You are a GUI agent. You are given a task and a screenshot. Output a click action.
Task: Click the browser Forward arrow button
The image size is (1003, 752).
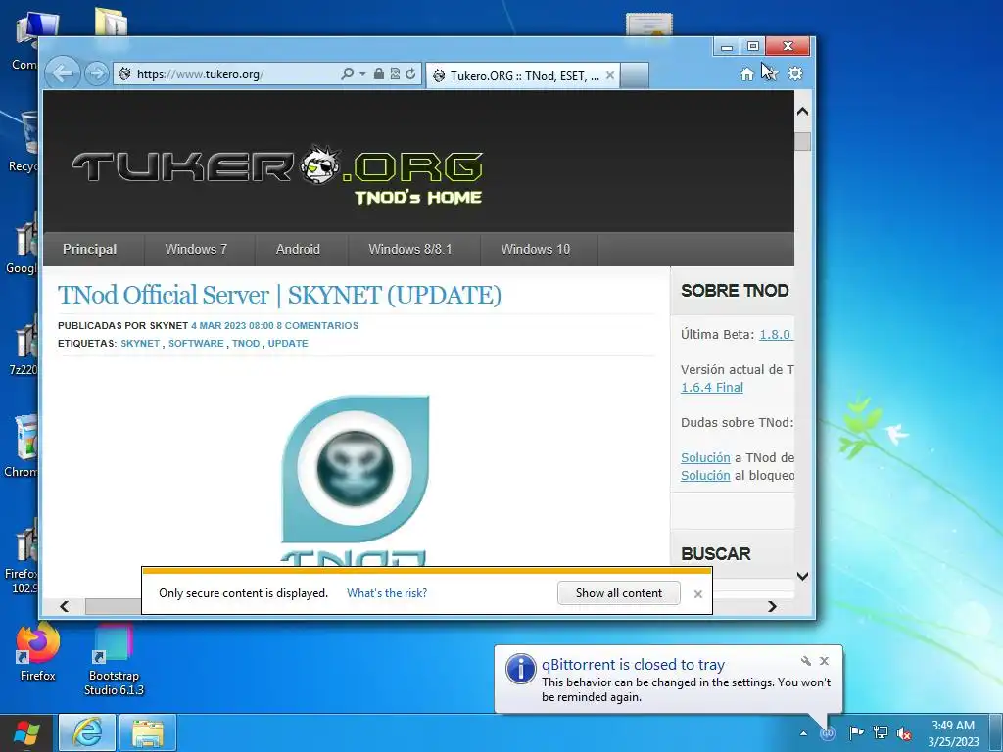coord(97,73)
